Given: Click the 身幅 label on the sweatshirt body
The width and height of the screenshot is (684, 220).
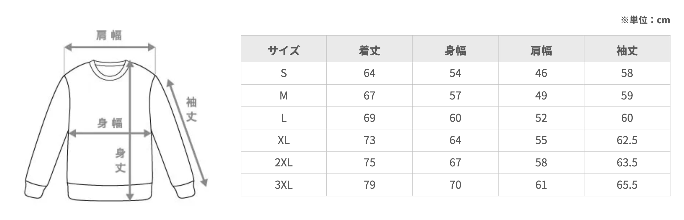Looking at the screenshot, I should pos(110,123).
